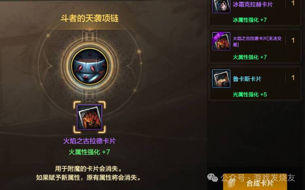
Task: Click 火属性强化 +7 in the card list
Action: coord(250,57)
